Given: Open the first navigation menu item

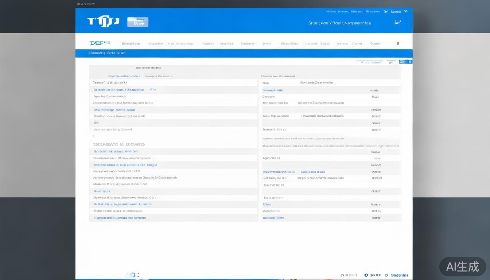Looking at the screenshot, I should click(x=131, y=43).
